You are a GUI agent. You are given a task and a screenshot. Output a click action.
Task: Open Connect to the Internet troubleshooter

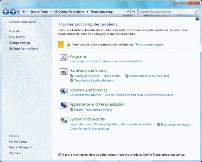coord(85,95)
